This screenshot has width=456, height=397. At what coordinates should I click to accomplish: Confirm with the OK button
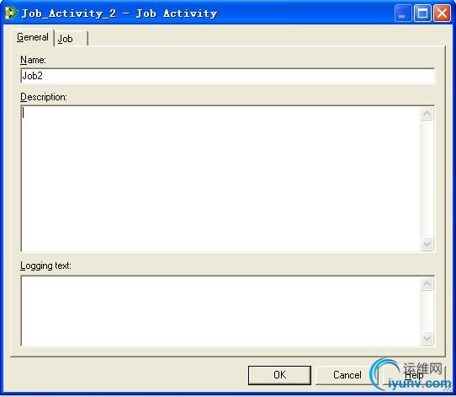279,375
